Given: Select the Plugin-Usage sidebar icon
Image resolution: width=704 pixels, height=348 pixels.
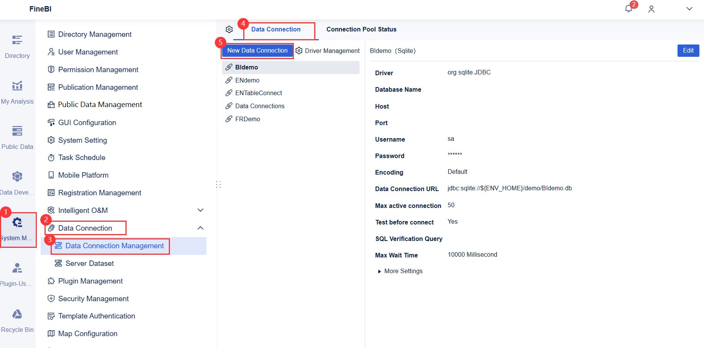Looking at the screenshot, I should click(17, 274).
